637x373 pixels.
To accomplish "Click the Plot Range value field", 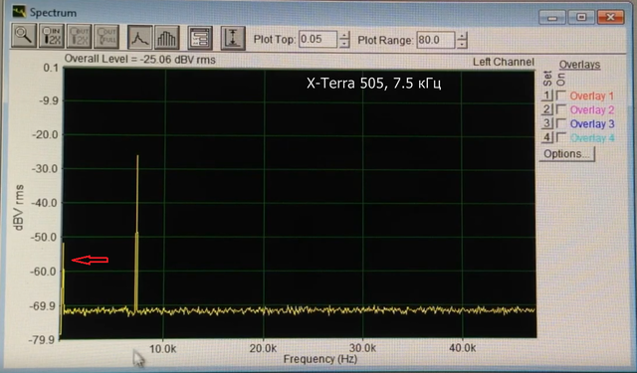I will pyautogui.click(x=436, y=40).
